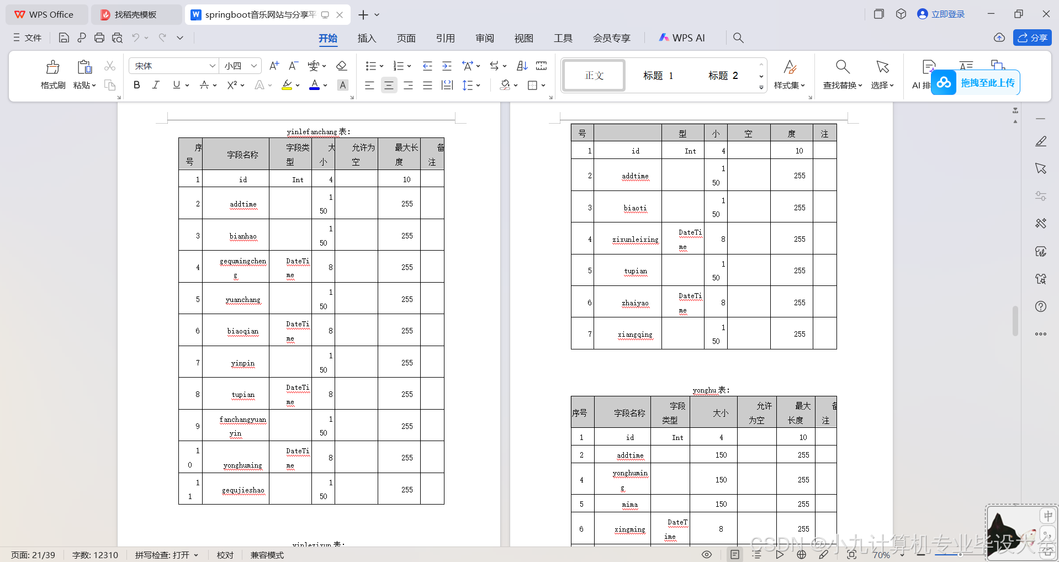1059x562 pixels.
Task: Click the font color A swatch
Action: click(x=314, y=85)
